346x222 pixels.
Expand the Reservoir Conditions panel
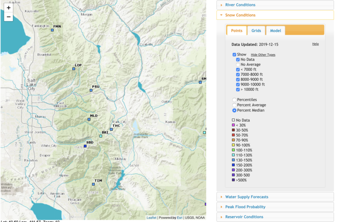pos(244,217)
